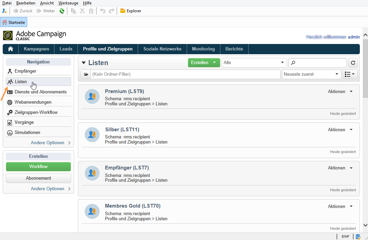Open the Profile und Zielgruppen tab
368x240 pixels.
(x=108, y=49)
